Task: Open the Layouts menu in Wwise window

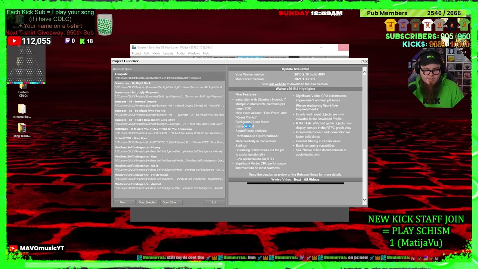Action: 168,53
